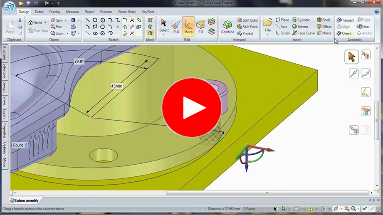Click the Mirror tool
Viewport: 383px width, 215px height.
(x=324, y=33)
